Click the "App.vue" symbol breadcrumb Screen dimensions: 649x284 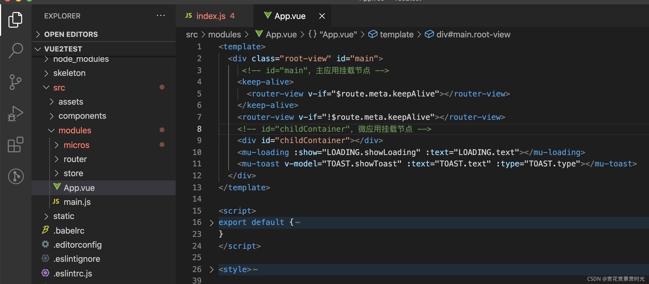(x=338, y=34)
